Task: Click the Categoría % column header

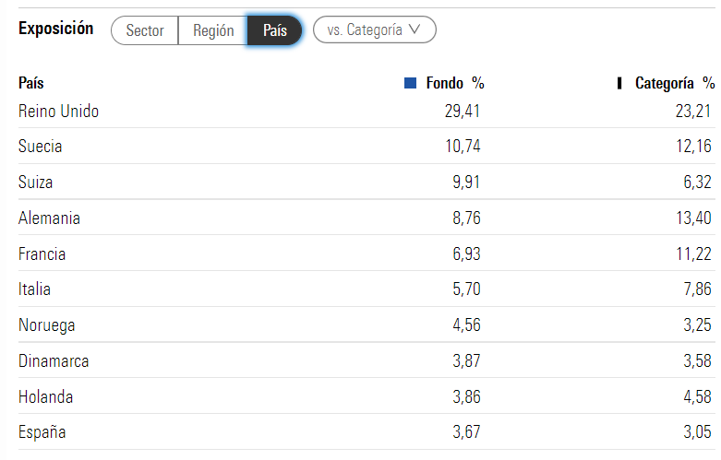Action: point(675,83)
